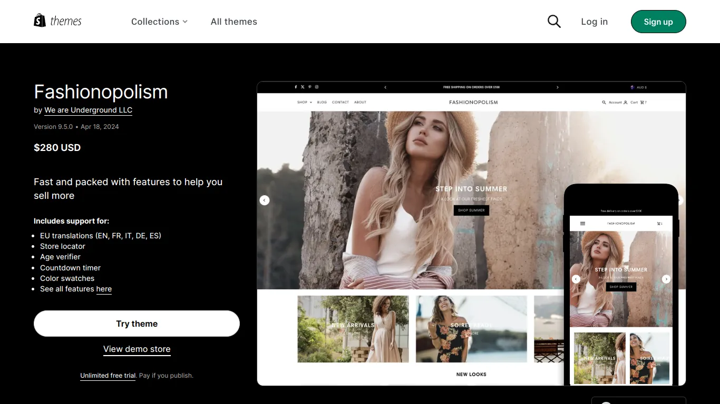Click the Fashionopolism theme title heading
This screenshot has height=404, width=720.
(101, 92)
